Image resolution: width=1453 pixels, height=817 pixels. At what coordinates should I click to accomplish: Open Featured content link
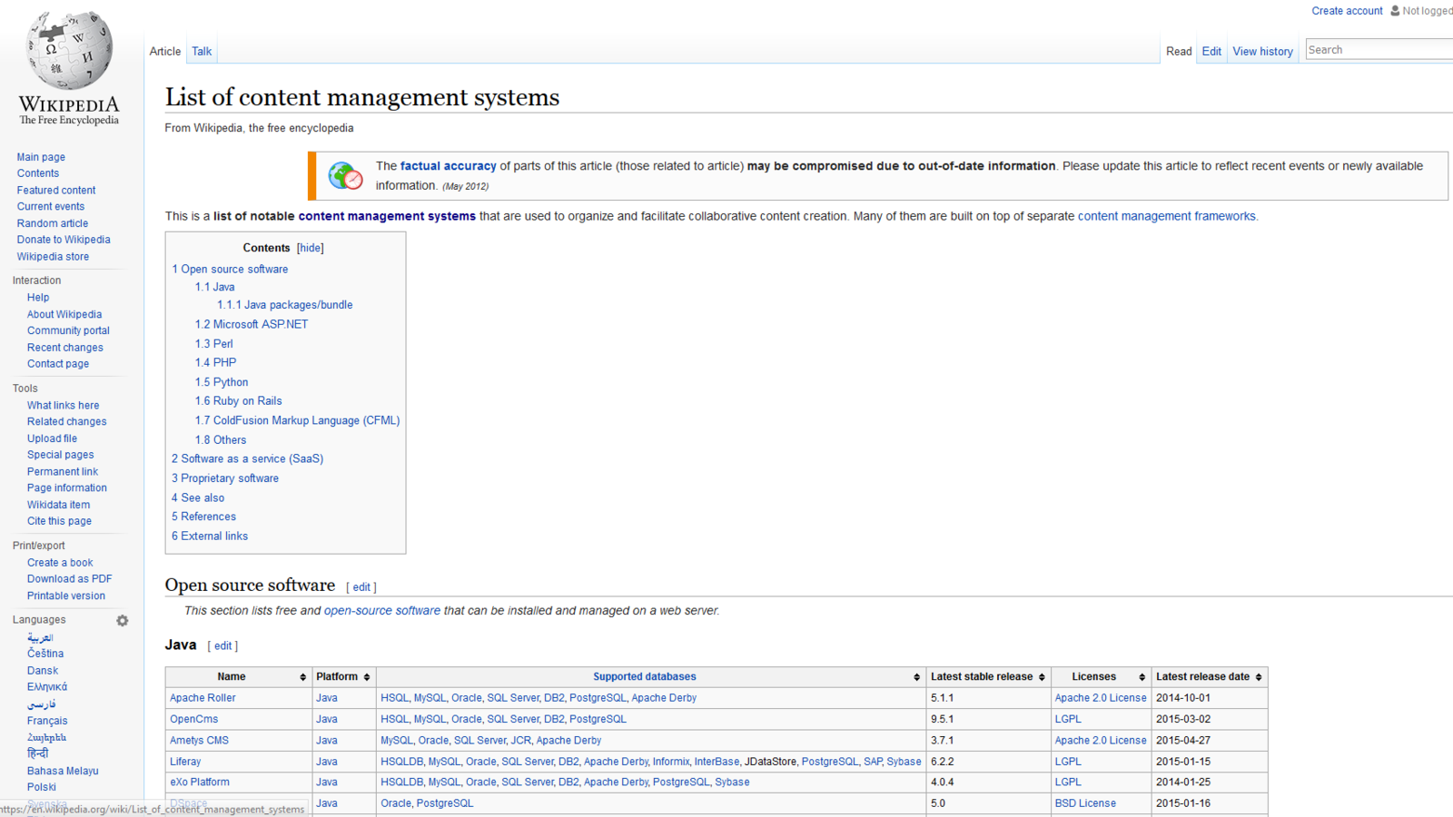coord(56,191)
